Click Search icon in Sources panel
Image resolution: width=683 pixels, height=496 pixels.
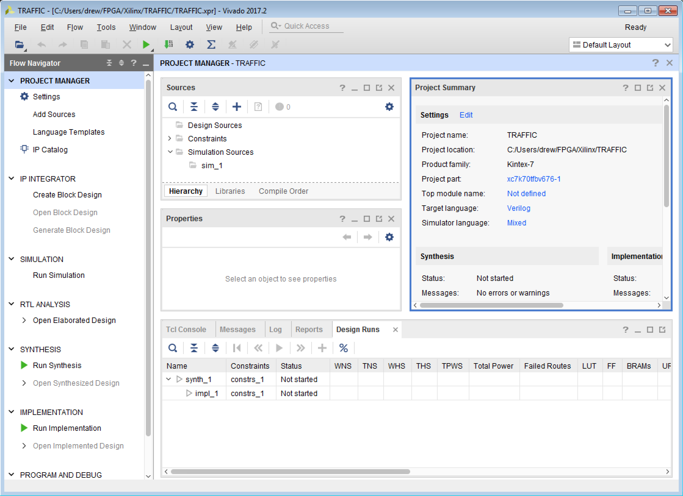click(x=173, y=107)
